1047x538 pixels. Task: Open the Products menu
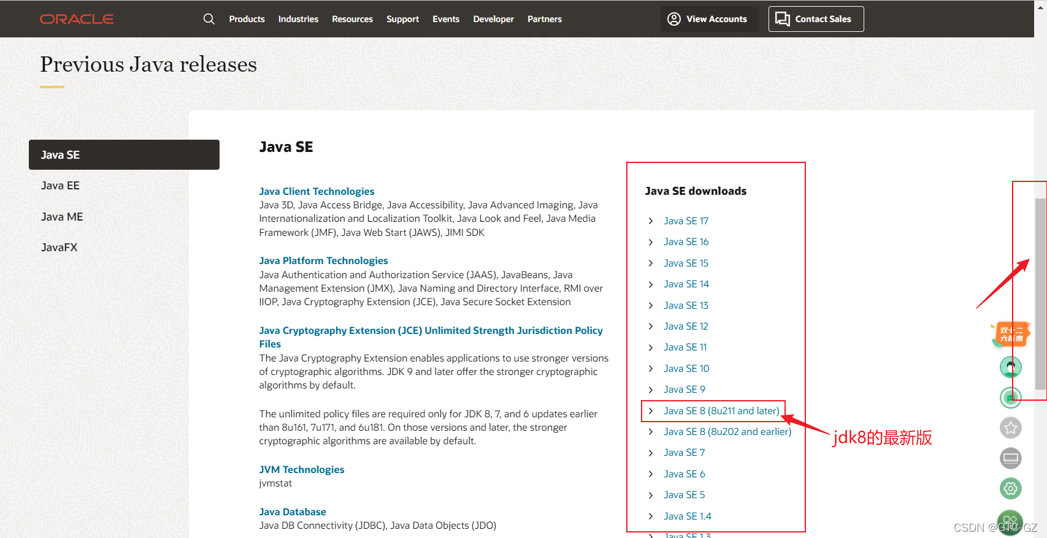pyautogui.click(x=247, y=19)
